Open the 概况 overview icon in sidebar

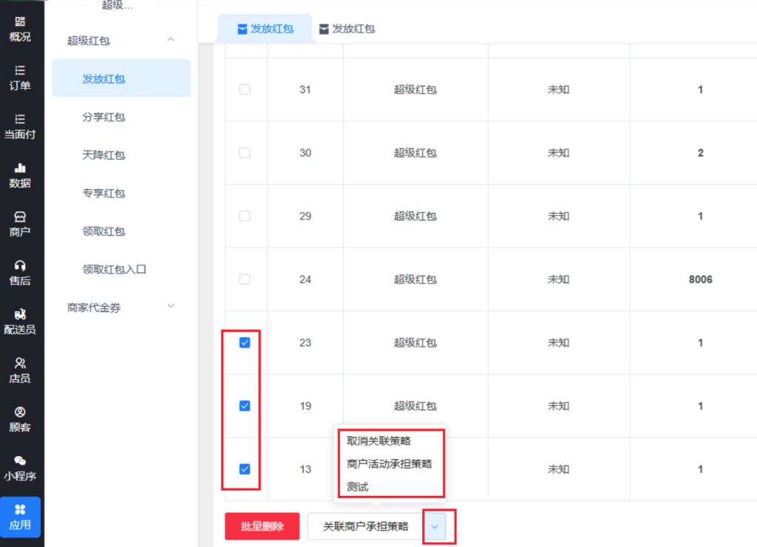(20, 22)
